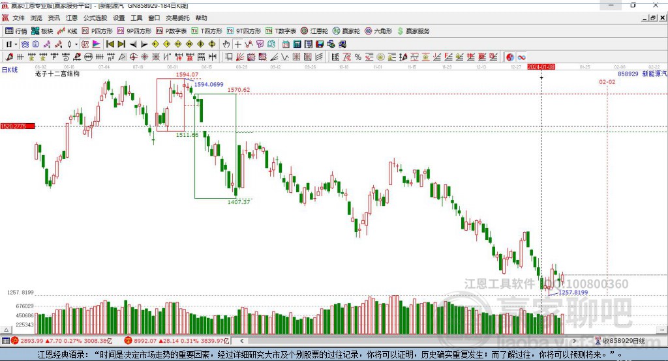Click the 1594.0699 blue price annotation
This screenshot has height=361, width=668.
pyautogui.click(x=209, y=84)
